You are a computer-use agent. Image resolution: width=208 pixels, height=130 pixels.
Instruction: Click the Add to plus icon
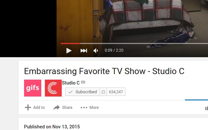28,108
